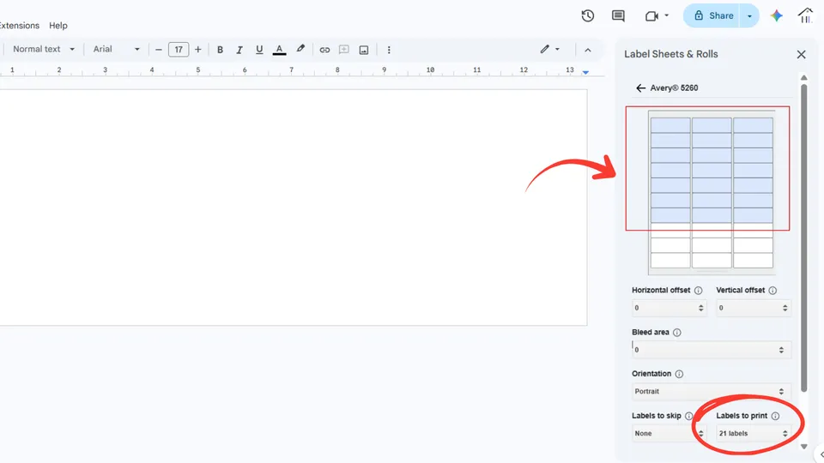The image size is (824, 463).
Task: Add a comment from the toolbar
Action: click(x=343, y=50)
